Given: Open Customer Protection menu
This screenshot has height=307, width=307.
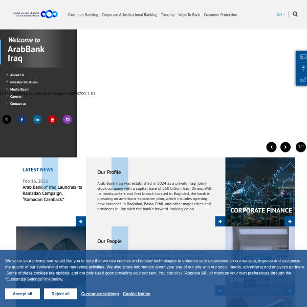Looking at the screenshot, I should [221, 15].
